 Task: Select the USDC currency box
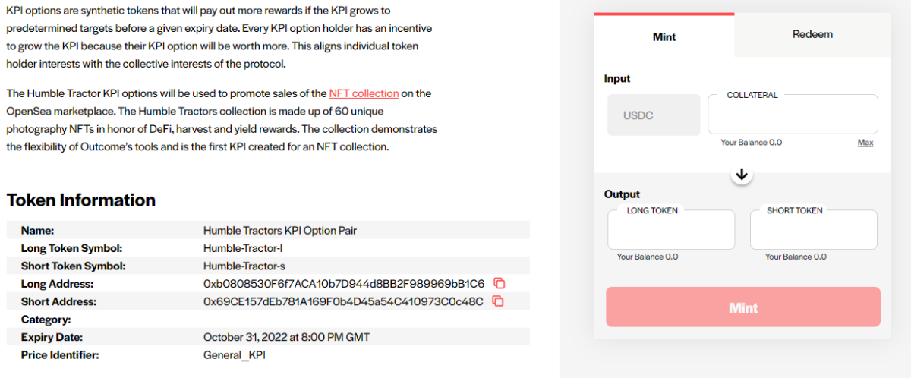(654, 115)
